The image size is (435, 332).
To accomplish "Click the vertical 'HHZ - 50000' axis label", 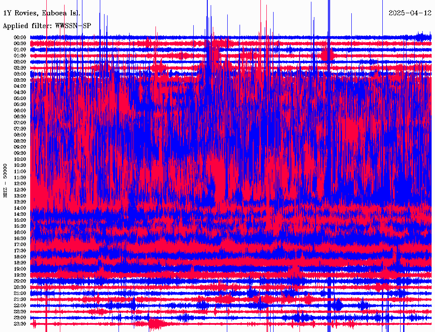I will pos(6,180).
